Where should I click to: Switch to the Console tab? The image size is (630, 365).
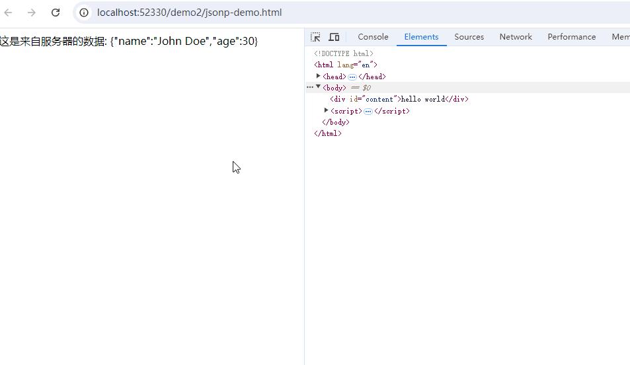click(x=373, y=37)
